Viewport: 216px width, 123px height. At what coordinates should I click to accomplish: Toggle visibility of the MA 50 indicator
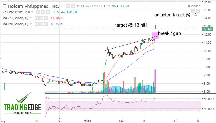pos(36,24)
